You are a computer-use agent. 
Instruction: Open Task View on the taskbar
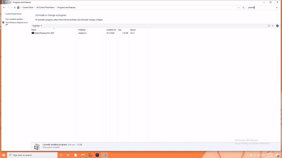click(68, 155)
